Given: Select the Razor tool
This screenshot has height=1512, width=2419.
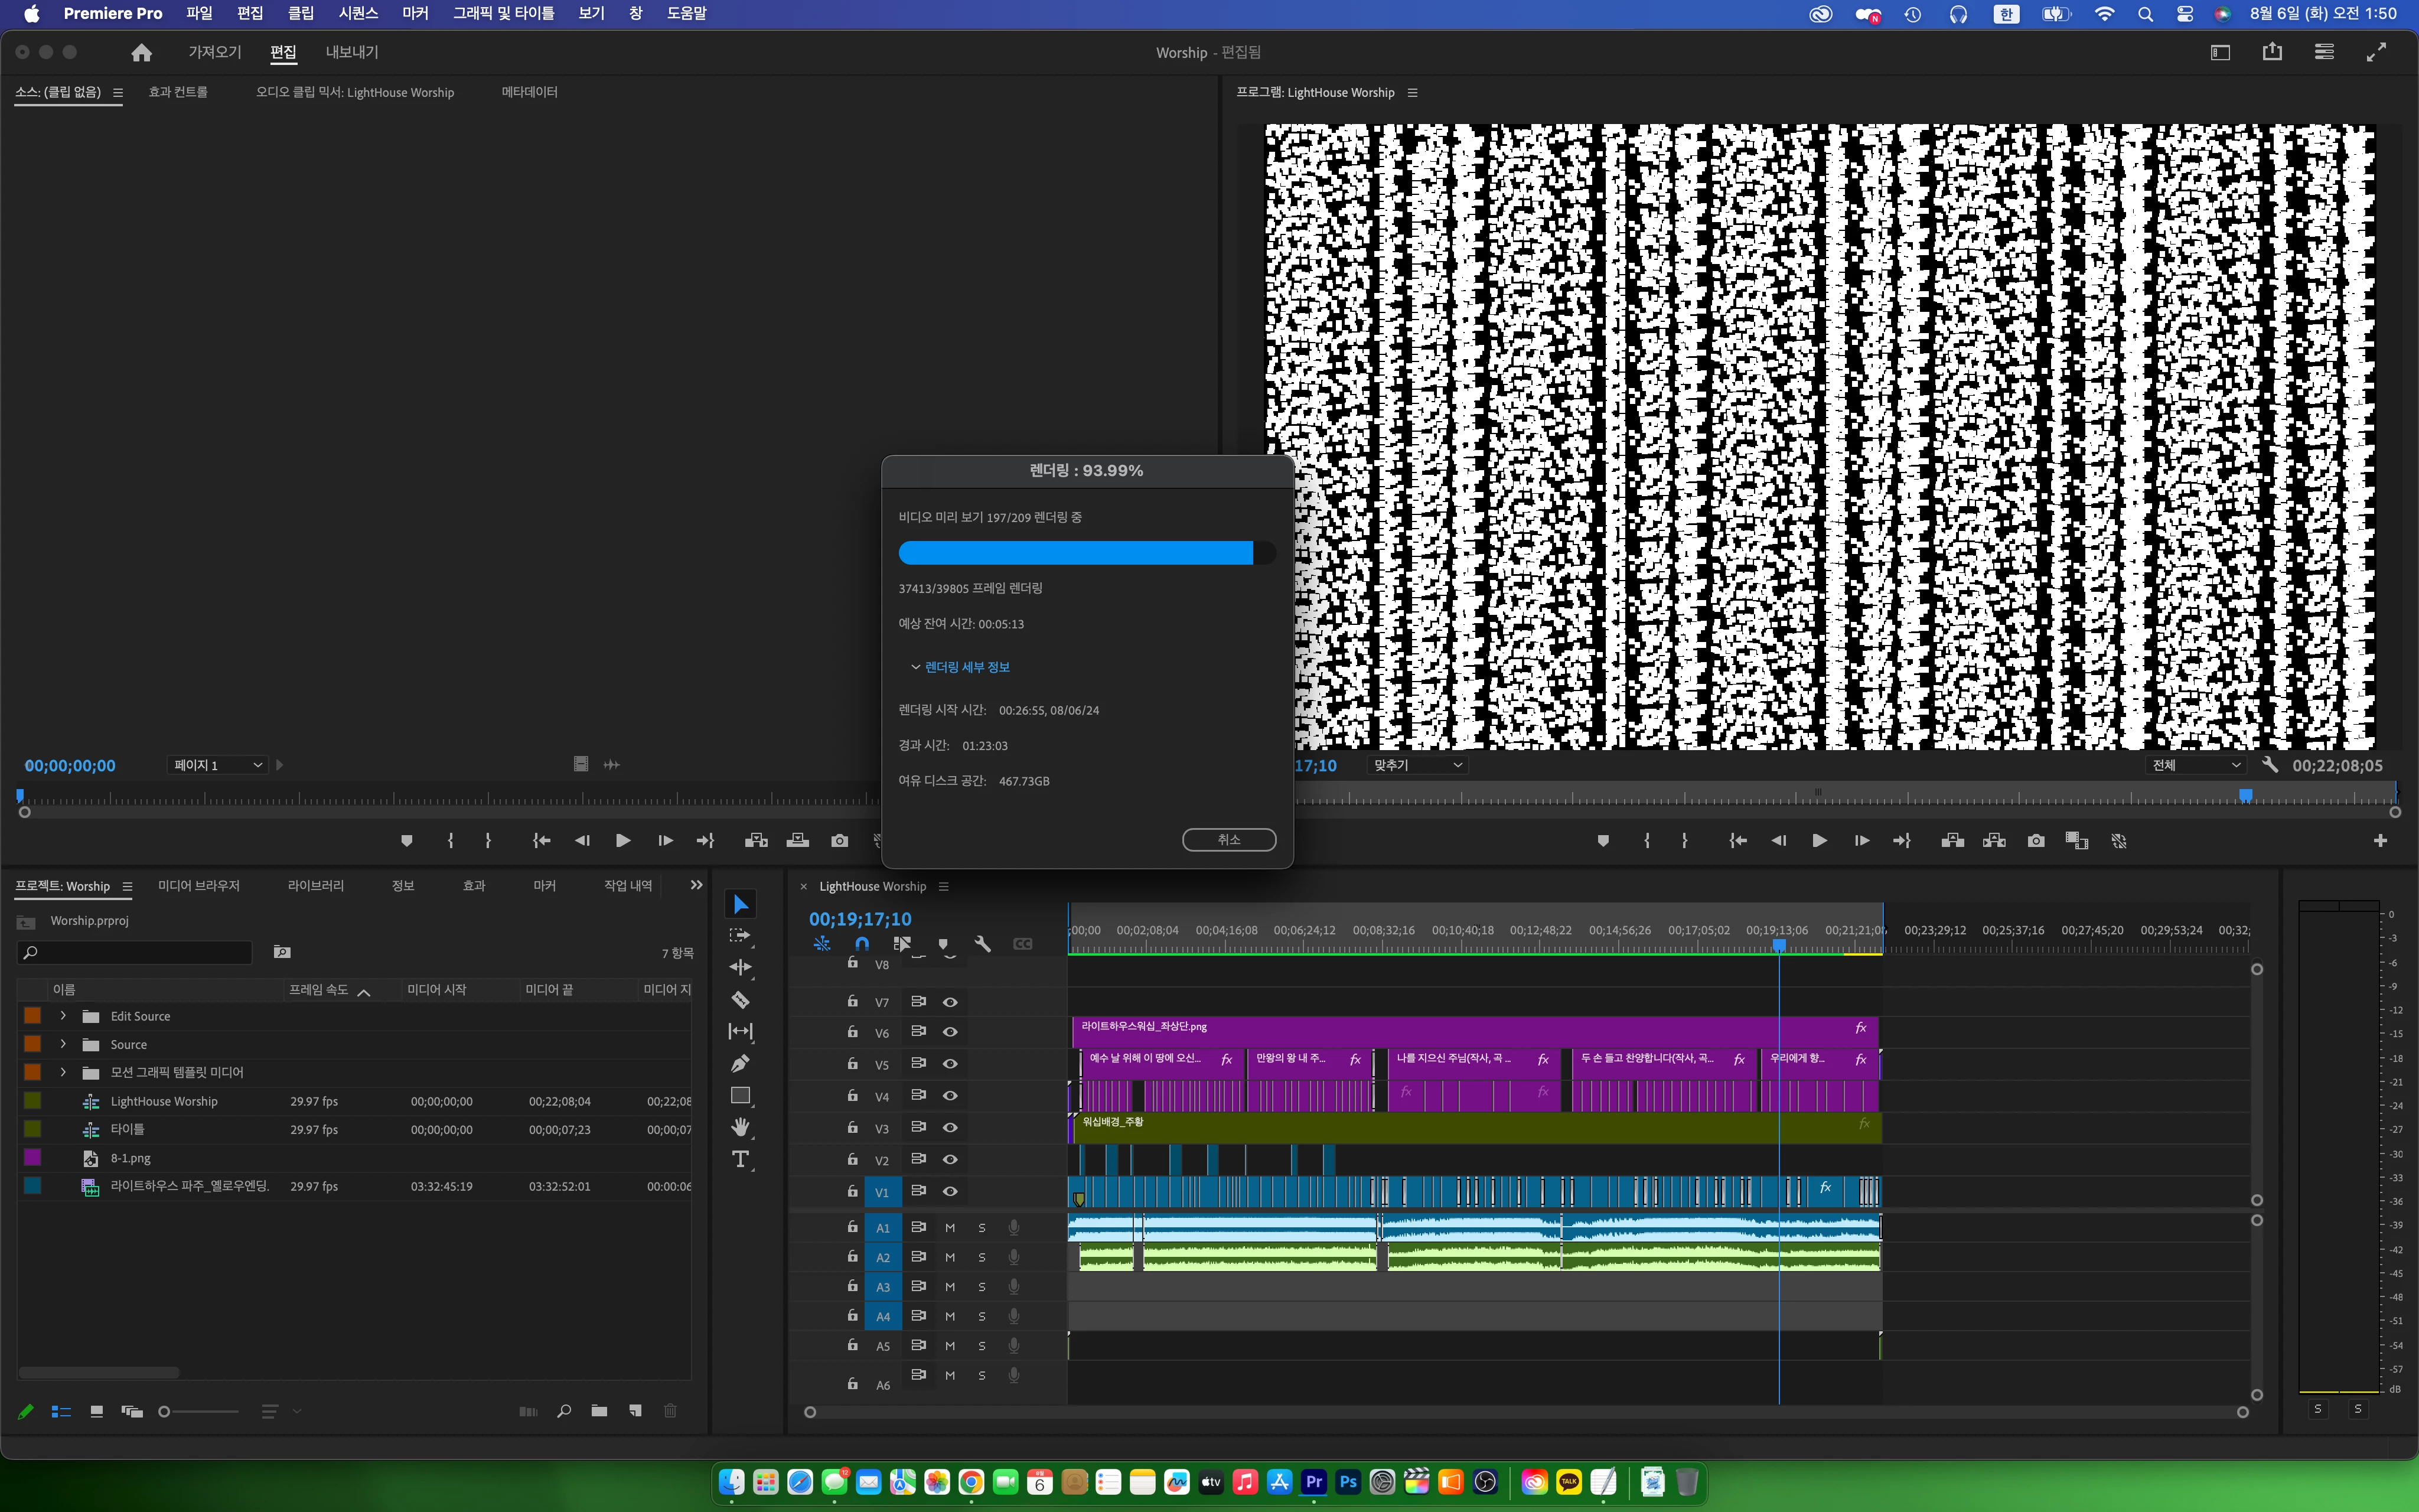Looking at the screenshot, I should (739, 999).
